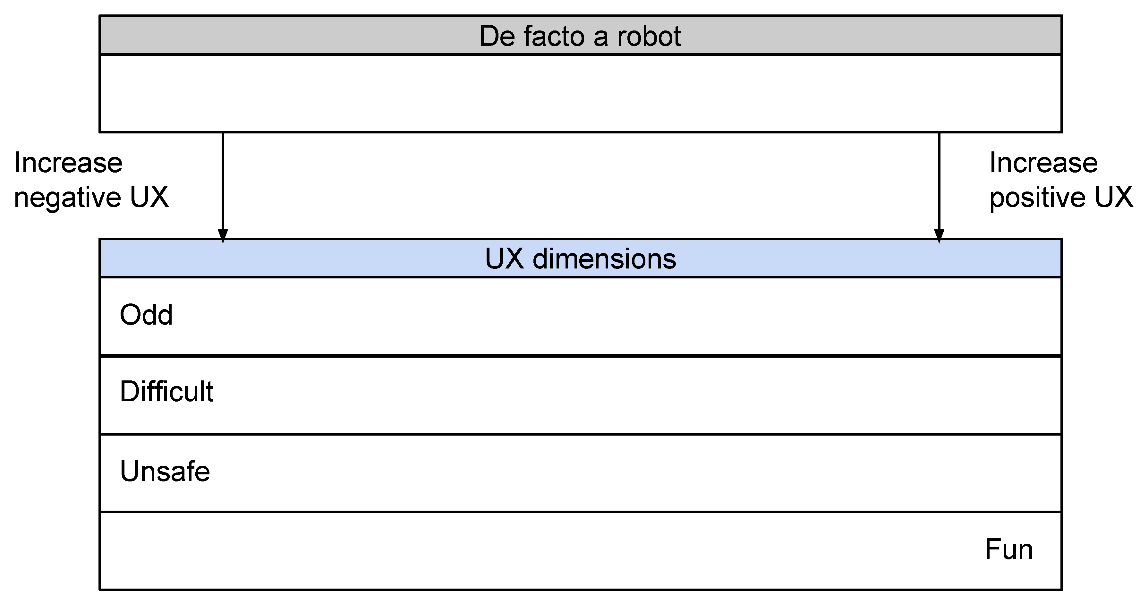1140x612 pixels.
Task: Click the right downward arrow's arrowhead
Action: (939, 236)
